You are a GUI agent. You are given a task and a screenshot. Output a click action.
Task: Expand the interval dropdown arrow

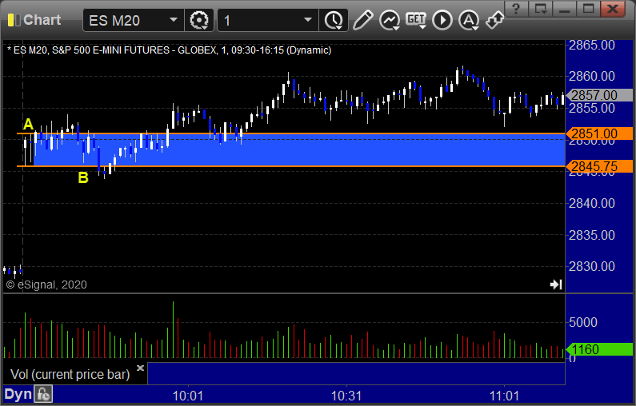pyautogui.click(x=308, y=20)
